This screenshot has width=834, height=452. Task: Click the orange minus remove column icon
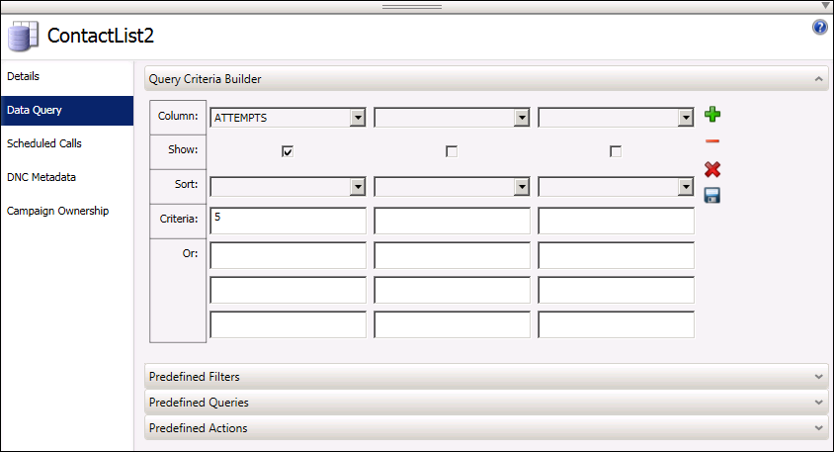[712, 142]
